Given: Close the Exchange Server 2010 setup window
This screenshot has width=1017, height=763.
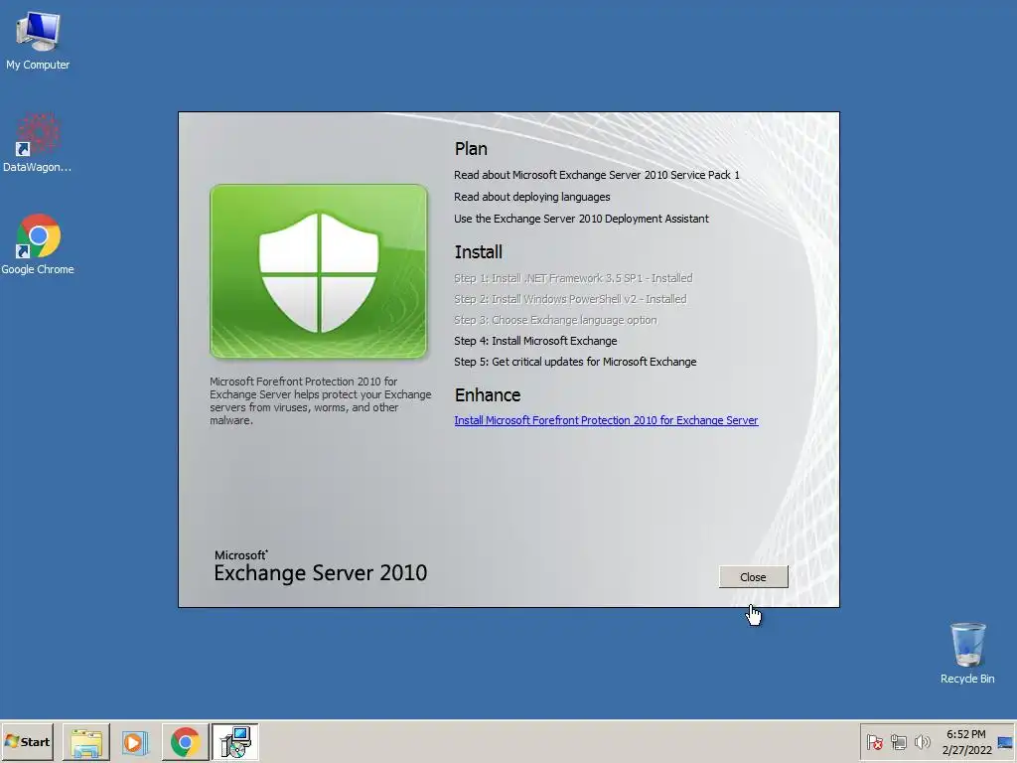Looking at the screenshot, I should (x=753, y=577).
